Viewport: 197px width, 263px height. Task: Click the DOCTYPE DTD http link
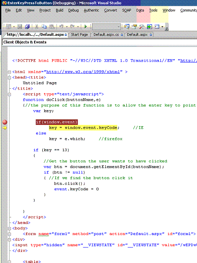(x=188, y=60)
